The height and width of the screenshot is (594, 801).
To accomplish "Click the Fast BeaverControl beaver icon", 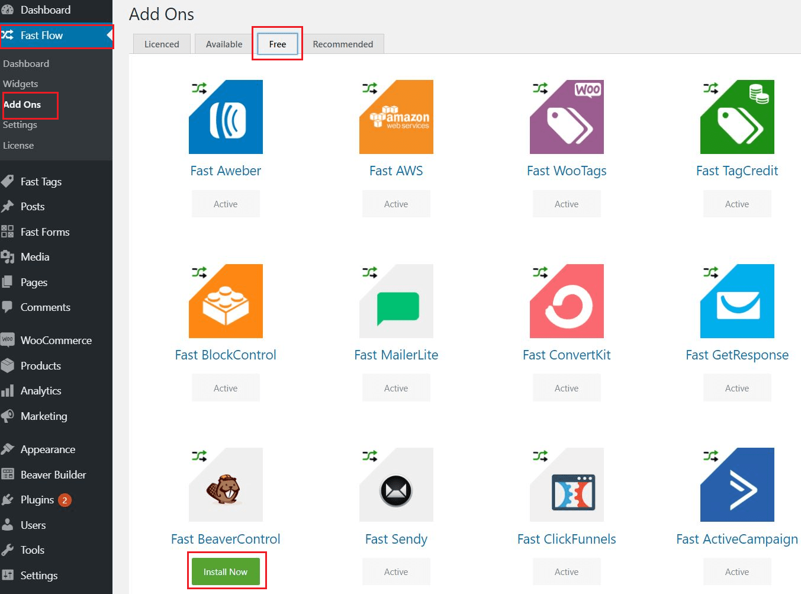I will (226, 484).
